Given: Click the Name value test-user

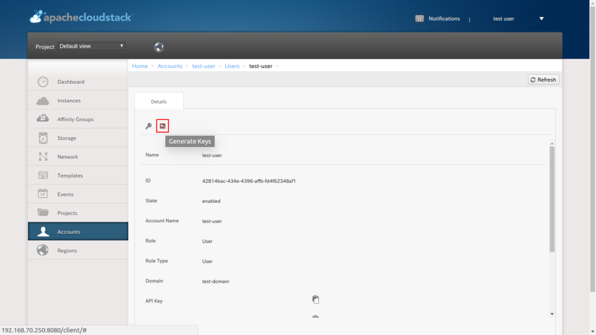Looking at the screenshot, I should 212,155.
